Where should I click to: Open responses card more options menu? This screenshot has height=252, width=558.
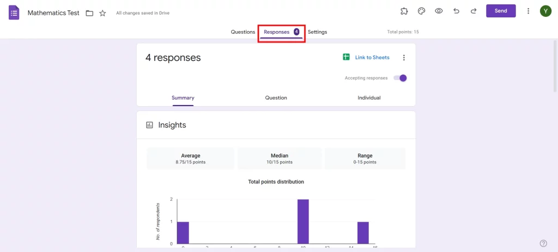tap(404, 58)
